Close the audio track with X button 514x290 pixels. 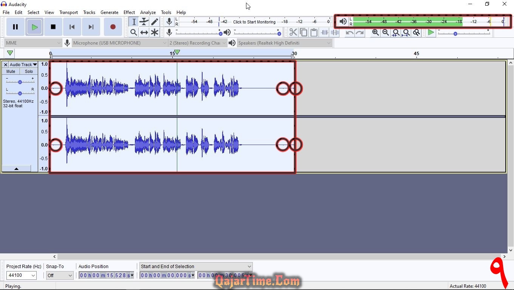[5, 65]
